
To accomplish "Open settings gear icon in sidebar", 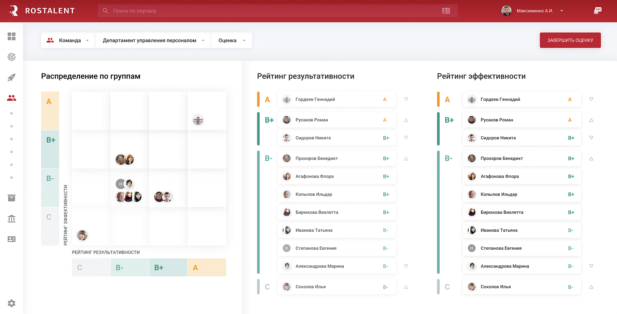I will pos(12,303).
